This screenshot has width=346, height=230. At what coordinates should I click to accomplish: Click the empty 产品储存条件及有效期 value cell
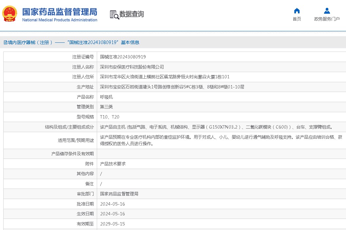[x=221, y=154]
